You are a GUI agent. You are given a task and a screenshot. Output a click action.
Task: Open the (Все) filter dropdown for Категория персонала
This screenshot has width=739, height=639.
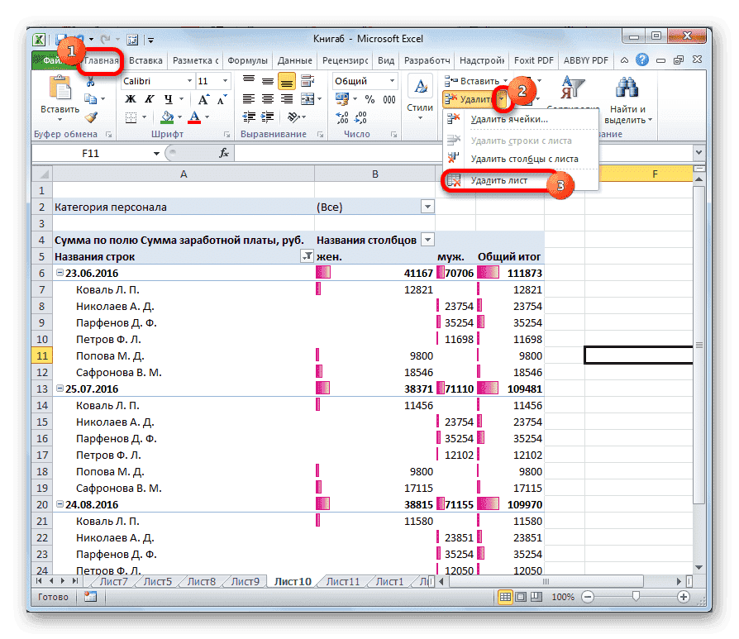[x=427, y=206]
